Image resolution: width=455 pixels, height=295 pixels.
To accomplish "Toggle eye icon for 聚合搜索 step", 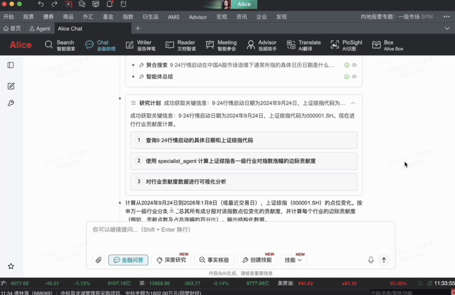I will (354, 65).
